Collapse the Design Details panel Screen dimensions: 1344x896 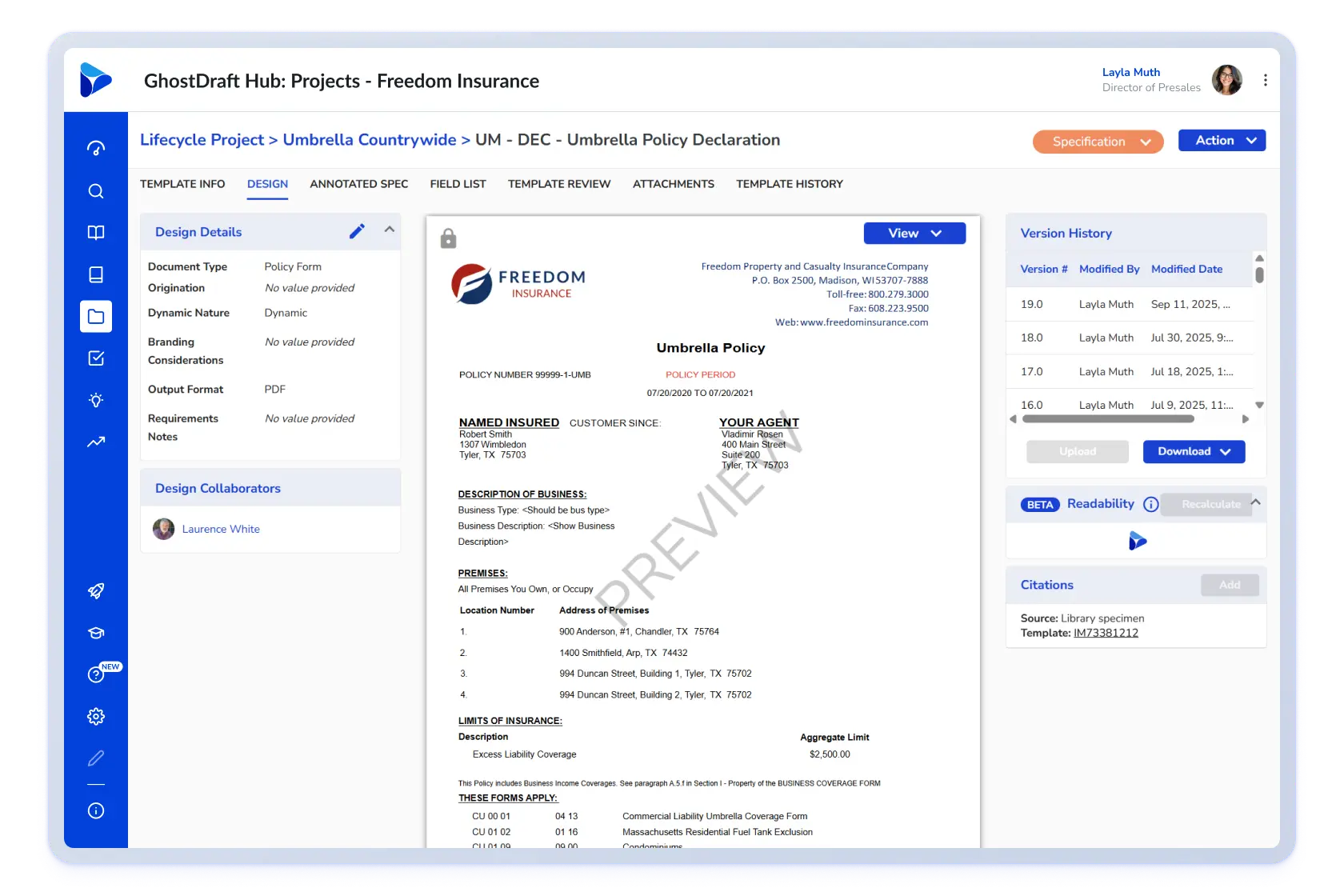coord(390,230)
